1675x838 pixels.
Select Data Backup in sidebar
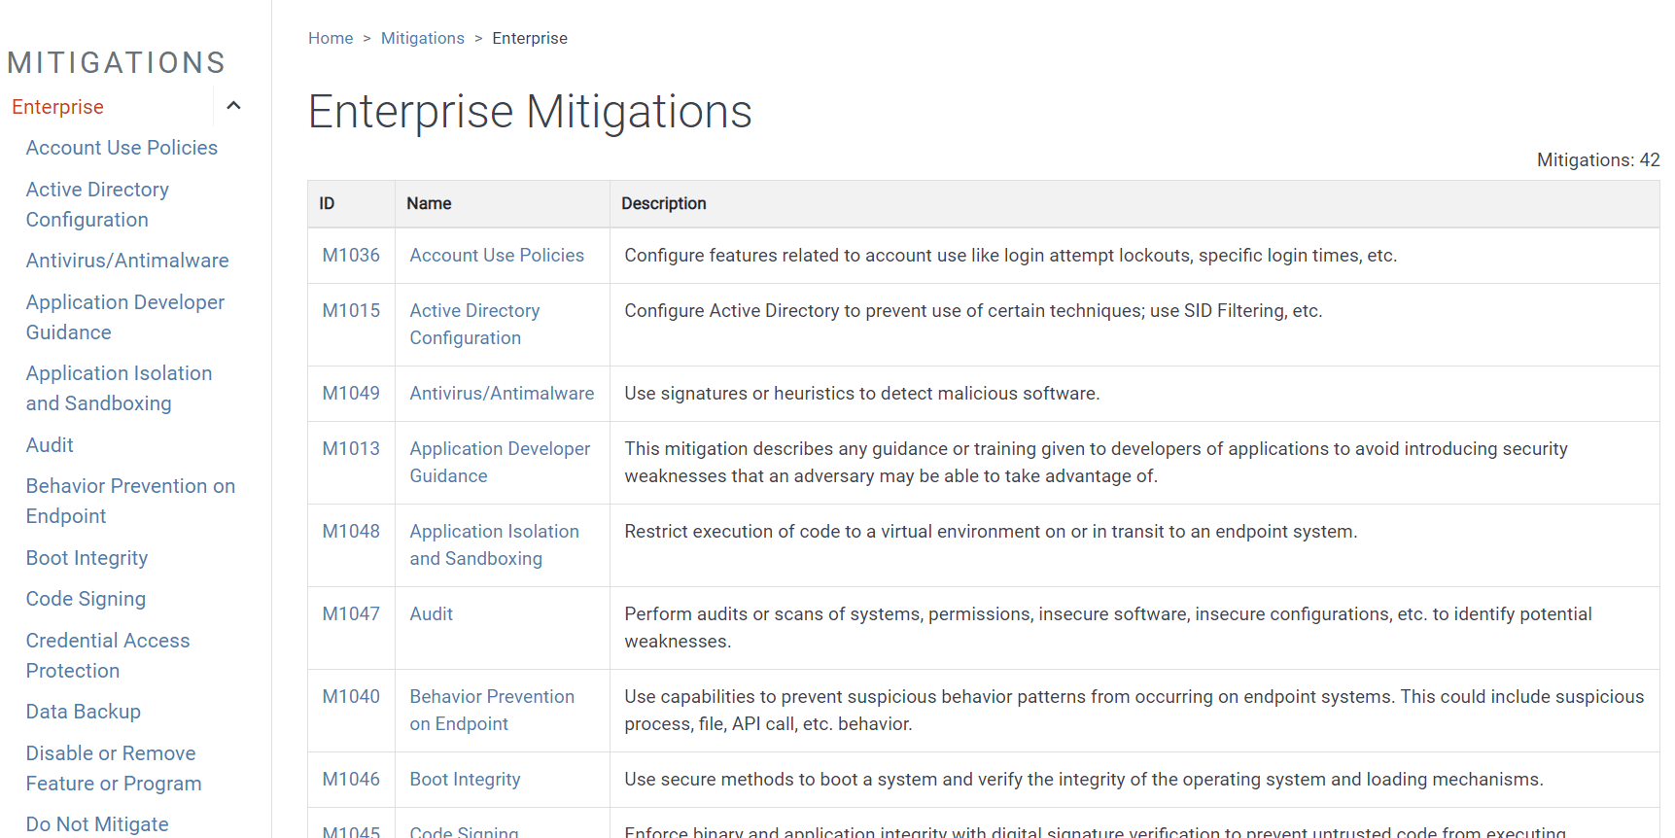coord(83,712)
